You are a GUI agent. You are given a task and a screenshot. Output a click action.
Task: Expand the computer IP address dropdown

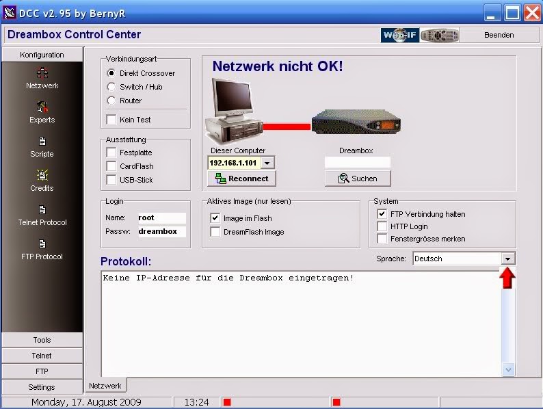click(267, 163)
